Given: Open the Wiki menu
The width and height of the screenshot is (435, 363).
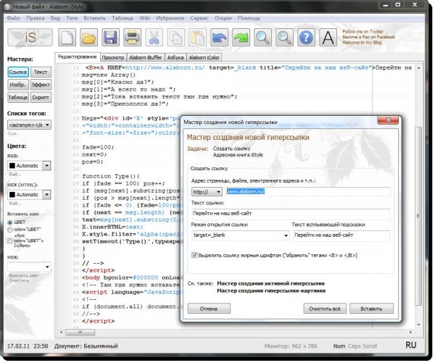Looking at the screenshot, I should [x=144, y=18].
